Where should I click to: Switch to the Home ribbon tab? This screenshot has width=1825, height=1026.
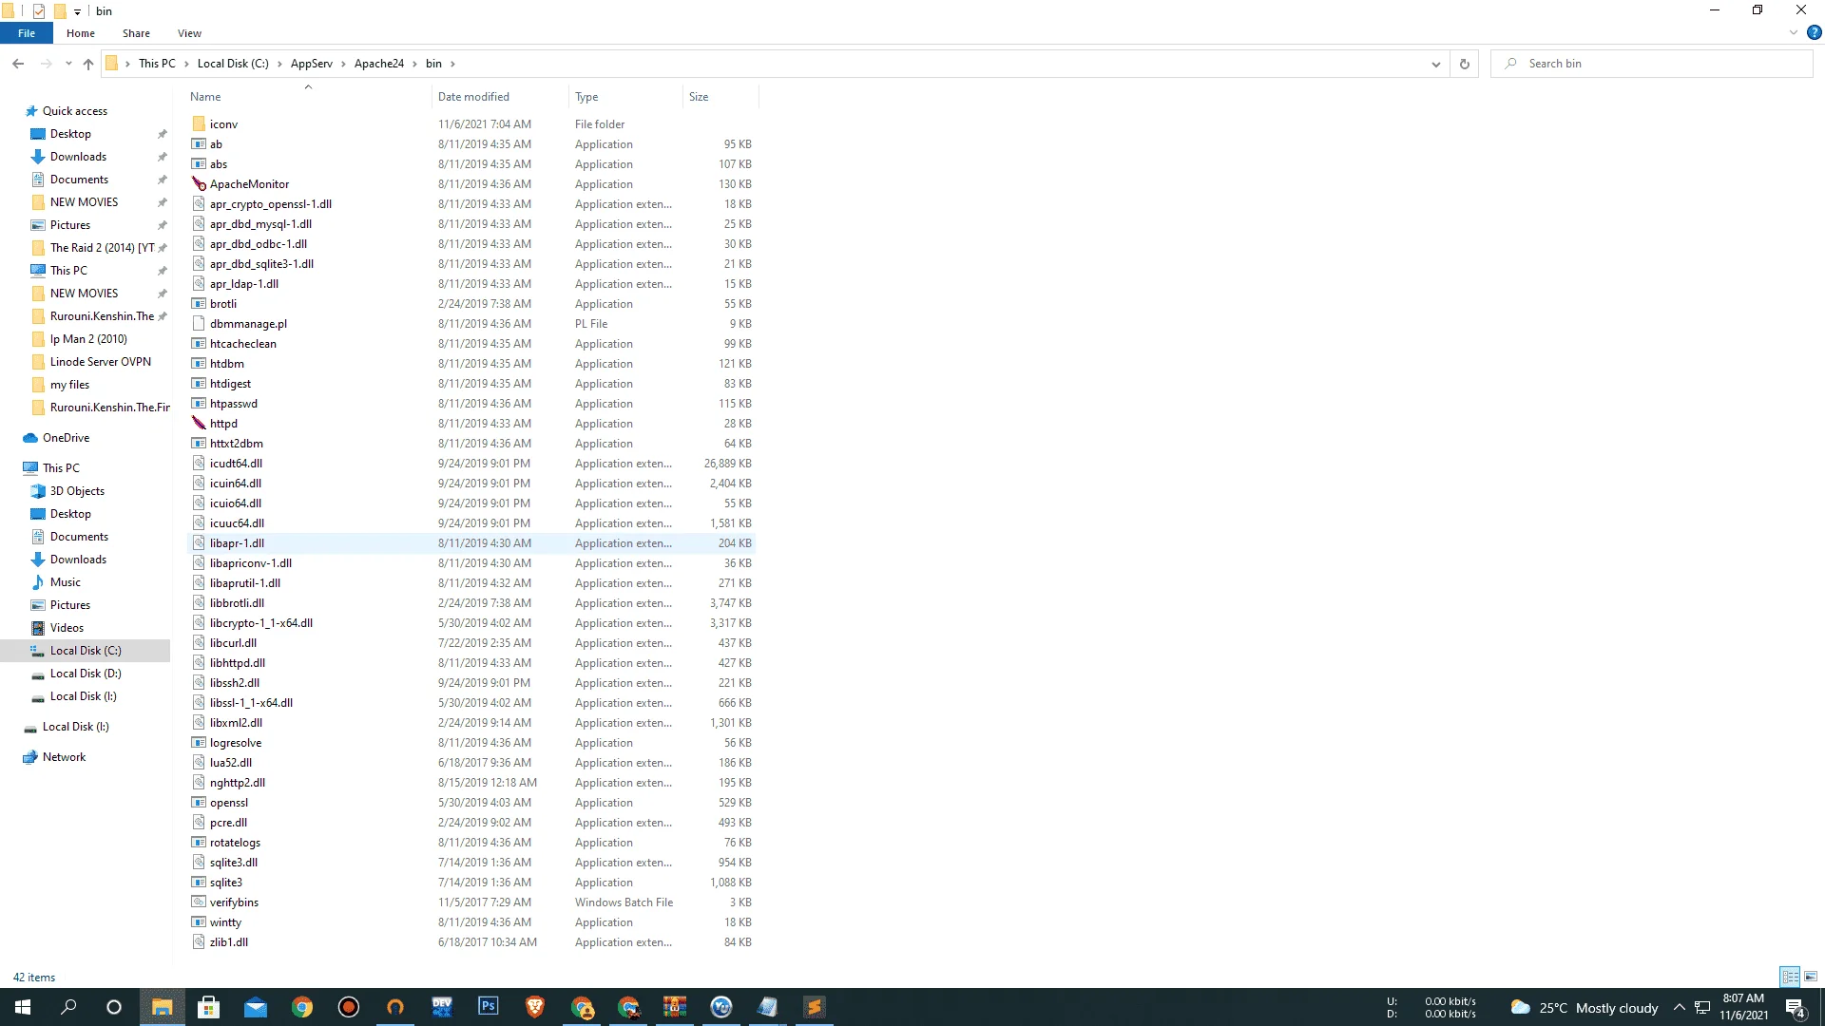pos(81,33)
